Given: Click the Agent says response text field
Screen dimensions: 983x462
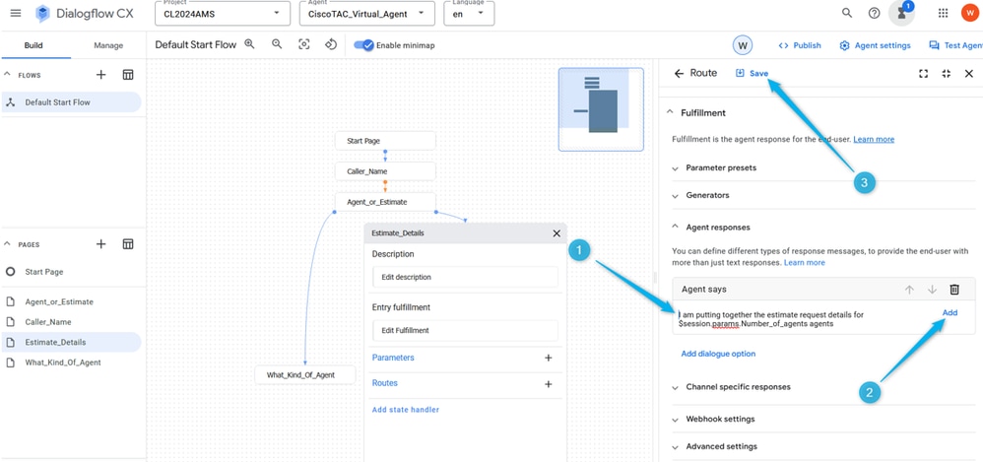Looking at the screenshot, I should tap(806, 320).
